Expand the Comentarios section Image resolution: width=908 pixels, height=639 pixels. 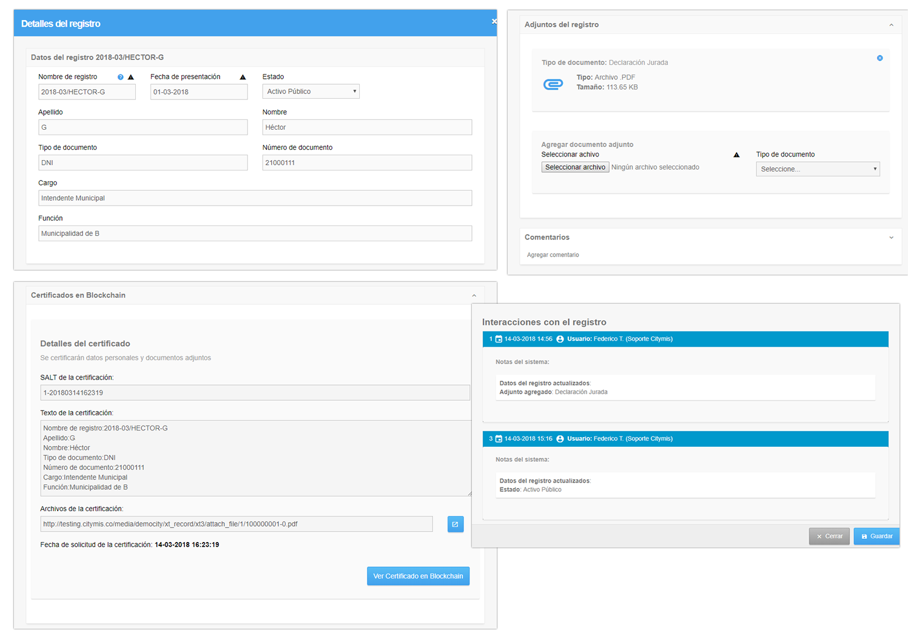(x=891, y=238)
